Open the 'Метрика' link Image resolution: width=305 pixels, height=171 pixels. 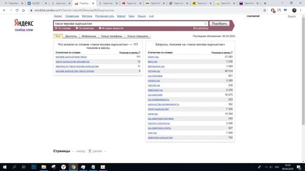[x=87, y=16]
